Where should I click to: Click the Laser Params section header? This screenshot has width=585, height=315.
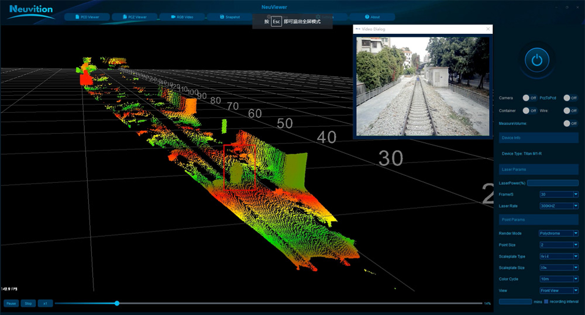coord(539,169)
